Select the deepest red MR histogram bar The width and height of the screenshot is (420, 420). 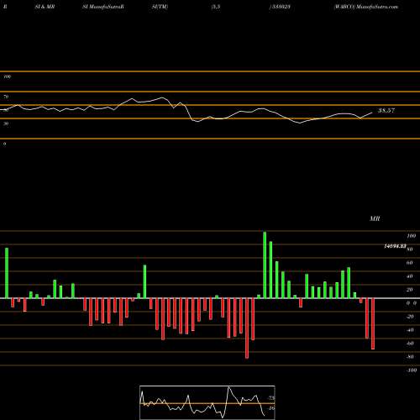tap(247, 328)
